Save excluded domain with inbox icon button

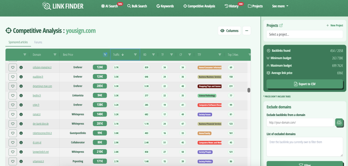click(x=339, y=122)
